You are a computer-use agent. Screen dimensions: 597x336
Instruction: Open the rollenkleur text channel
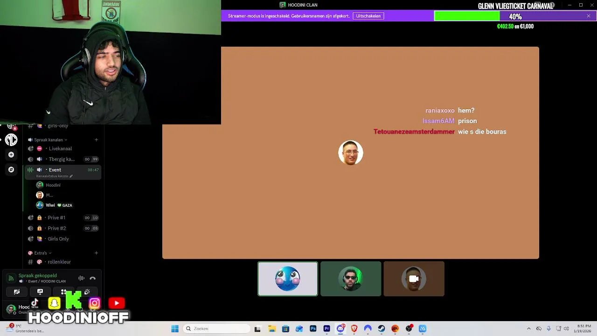pos(62,262)
